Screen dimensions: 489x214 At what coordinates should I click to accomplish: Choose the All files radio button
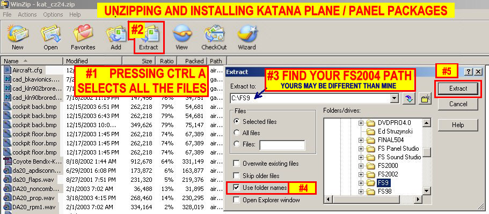[x=237, y=132]
